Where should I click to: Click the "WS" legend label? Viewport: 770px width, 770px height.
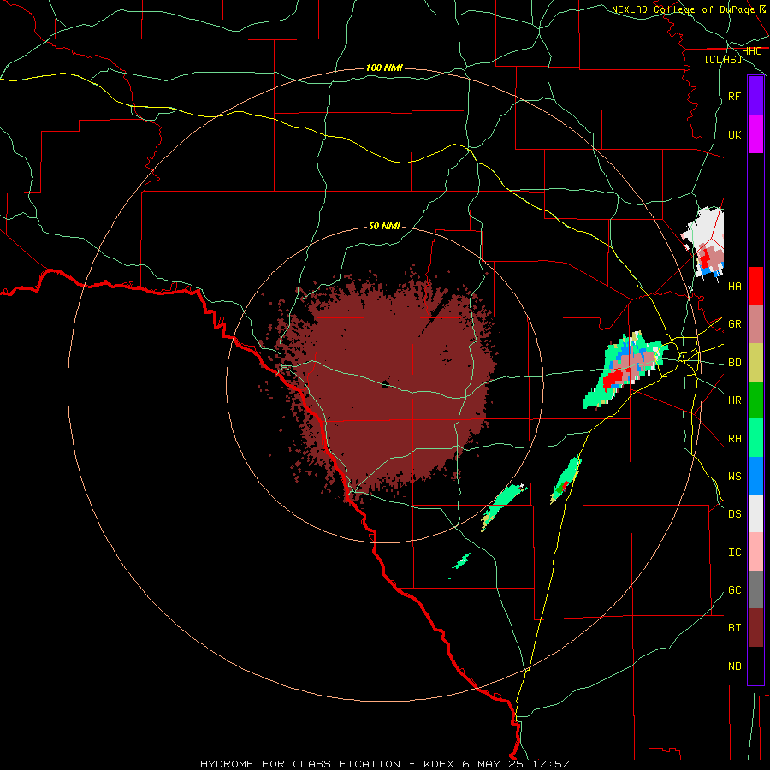[734, 477]
